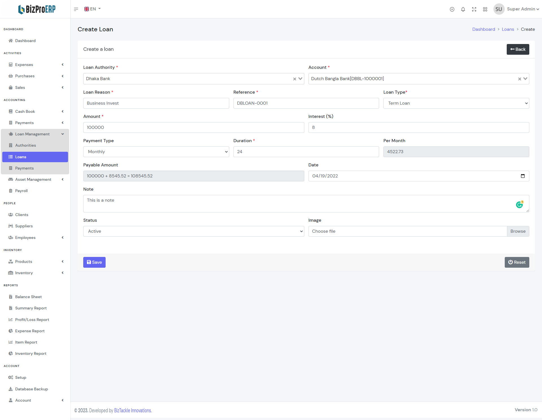Clear Loan Authority selection with X
This screenshot has height=420, width=542.
tap(294, 79)
